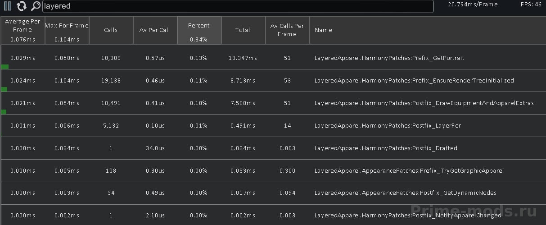Click the 0.13% percent cell
546x225 pixels.
pos(199,58)
